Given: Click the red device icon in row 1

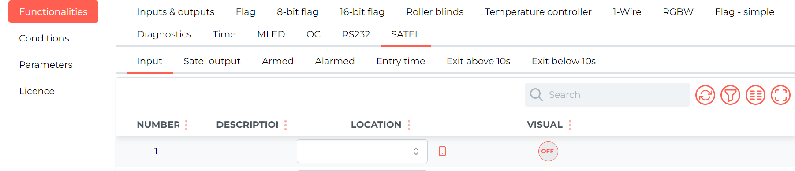Looking at the screenshot, I should point(442,151).
